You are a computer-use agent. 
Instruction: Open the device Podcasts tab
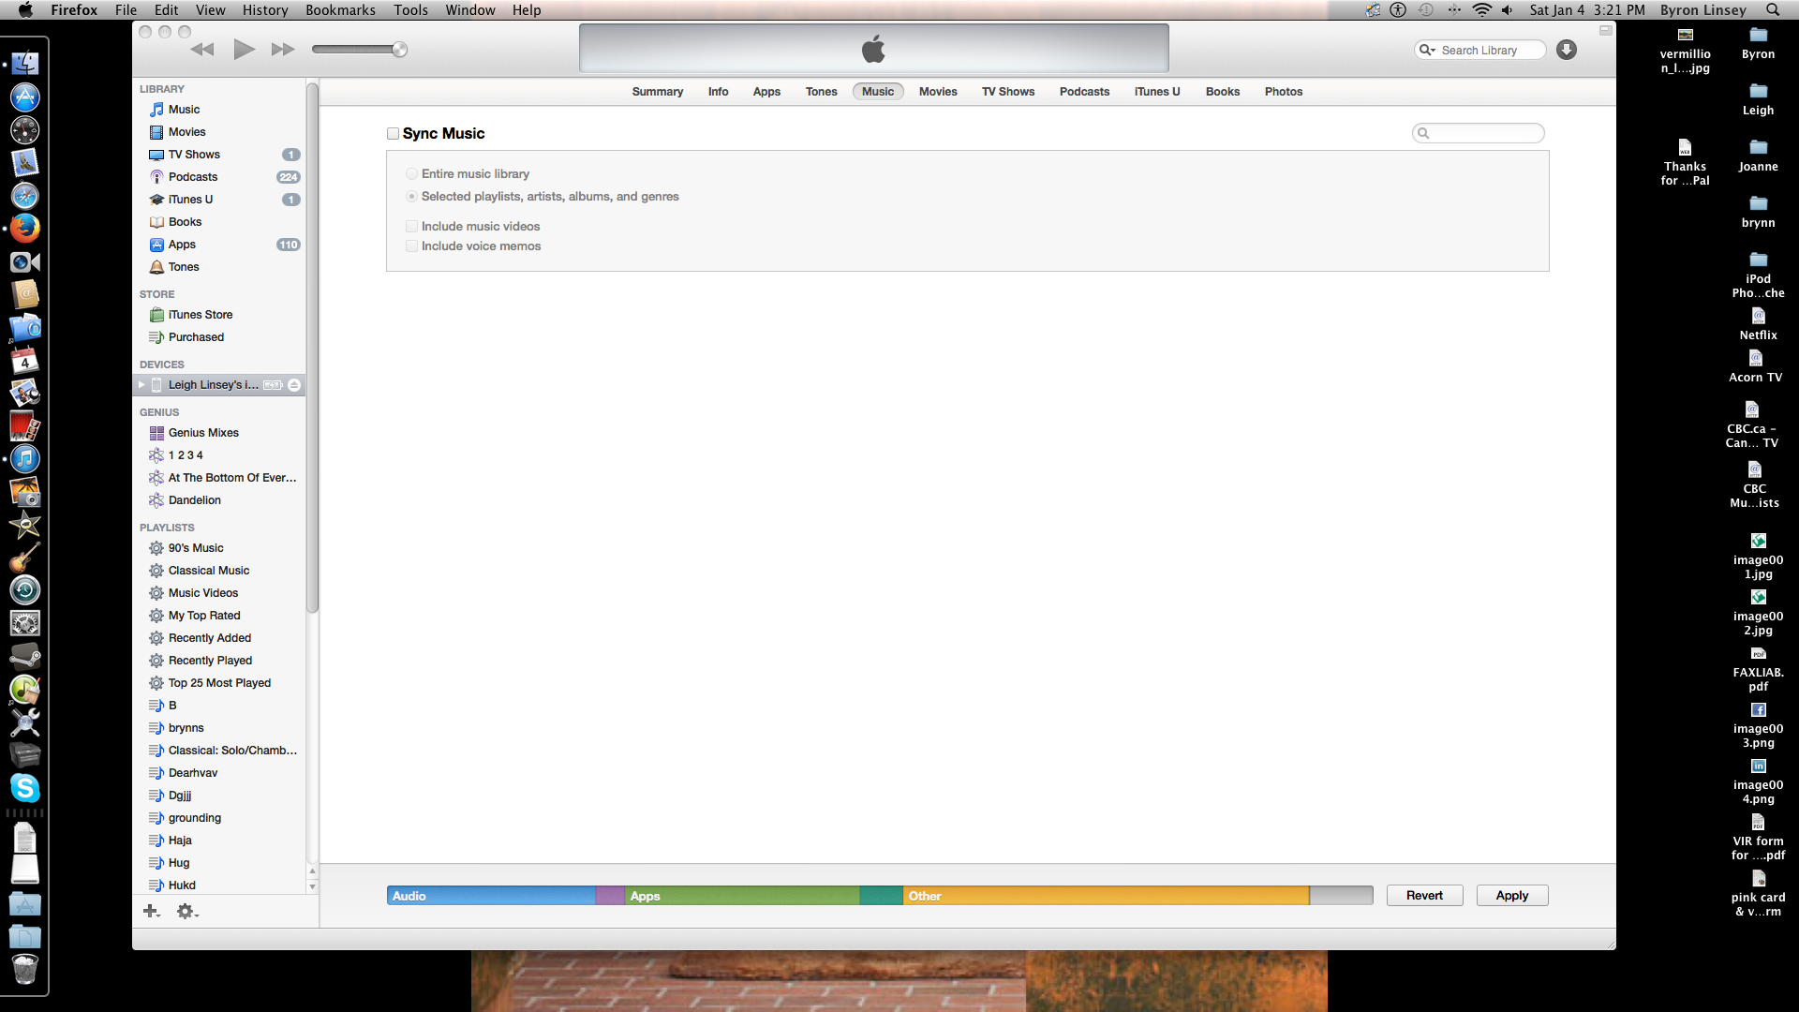click(1084, 92)
